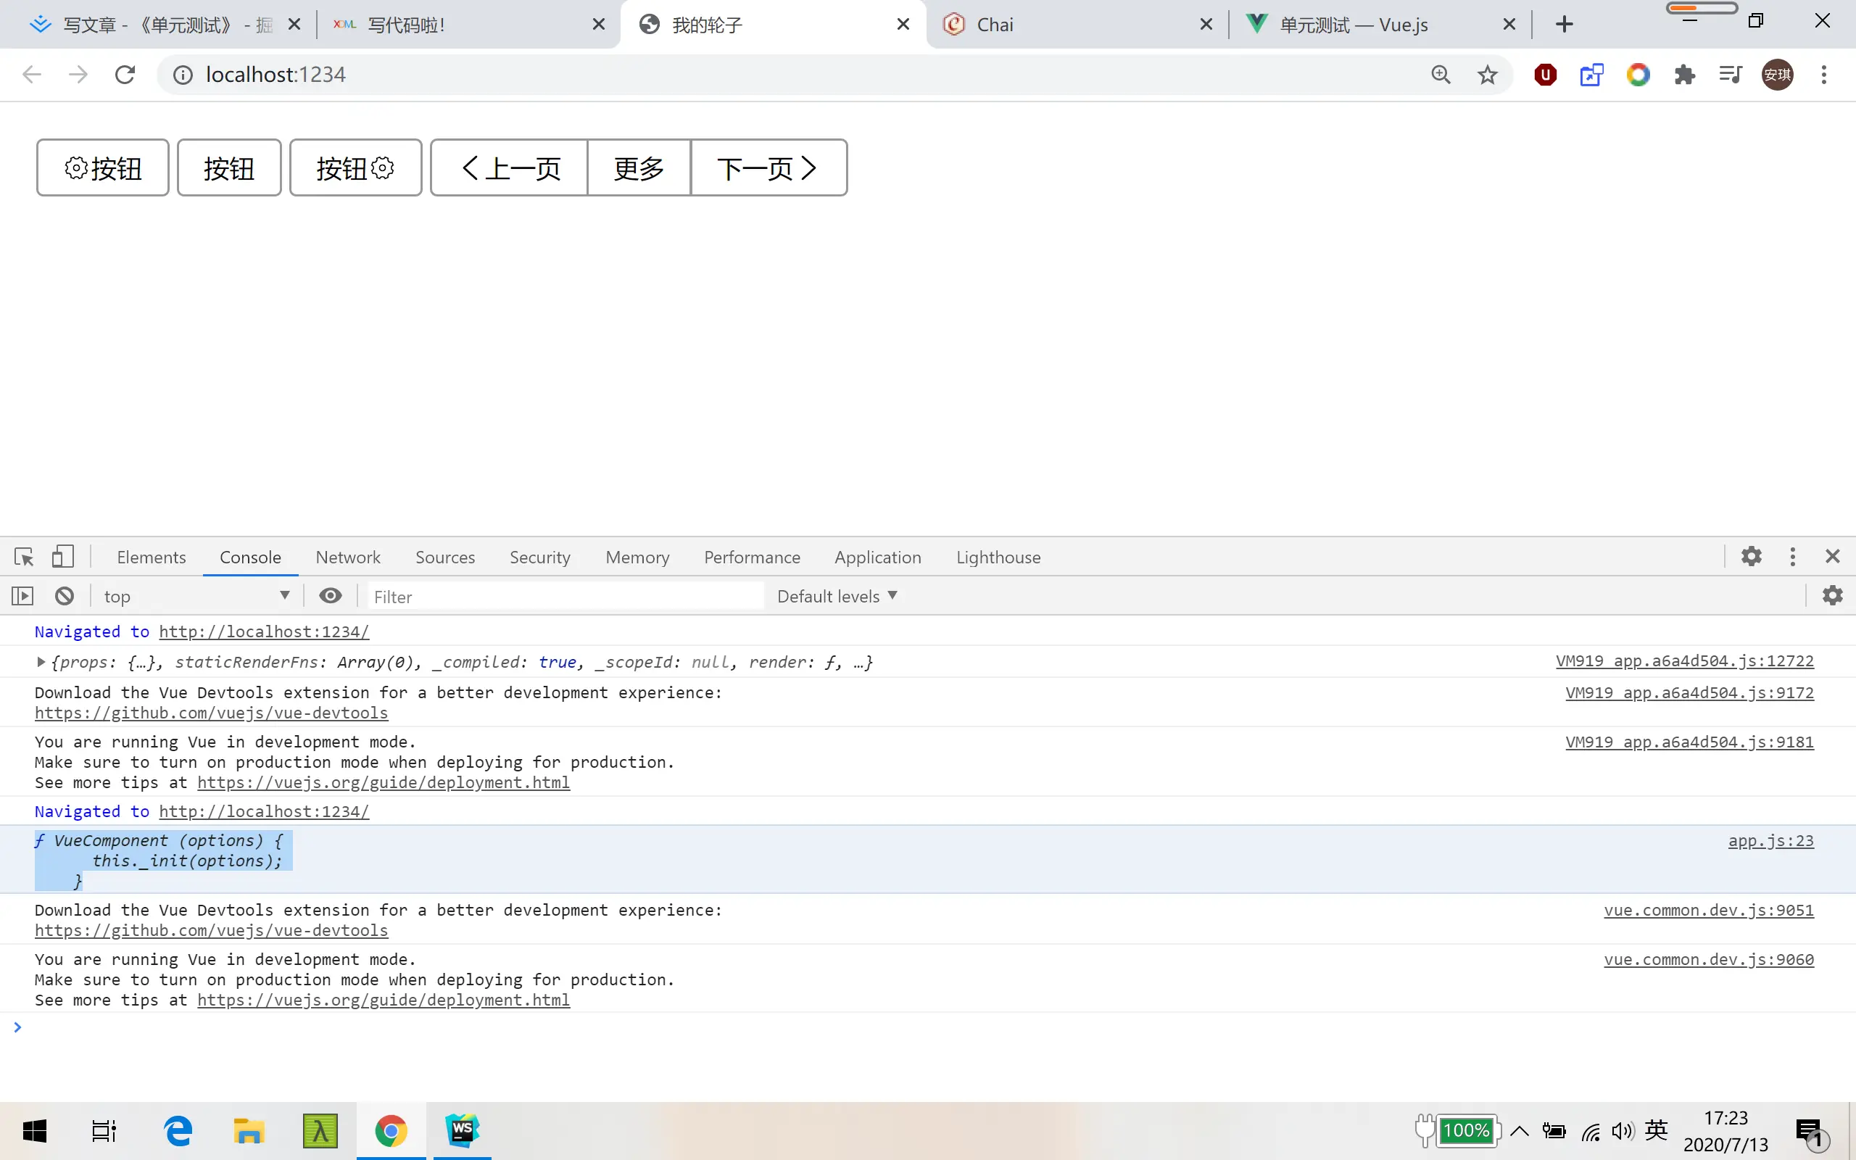
Task: Open Chrome extensions puzzle icon
Action: coord(1684,75)
